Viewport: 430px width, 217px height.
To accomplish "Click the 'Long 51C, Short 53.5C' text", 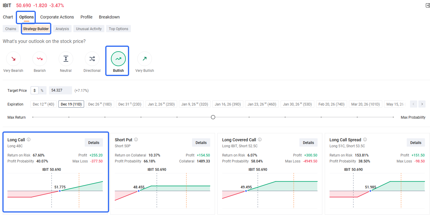I will tap(347, 146).
